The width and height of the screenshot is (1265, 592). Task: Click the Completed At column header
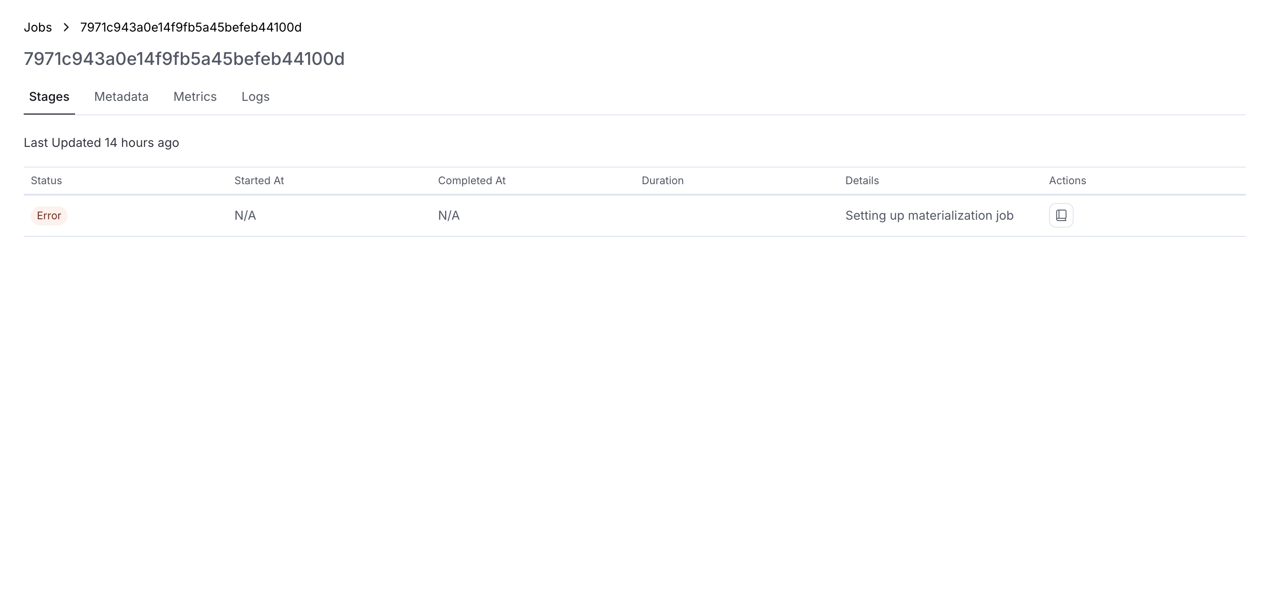point(471,181)
